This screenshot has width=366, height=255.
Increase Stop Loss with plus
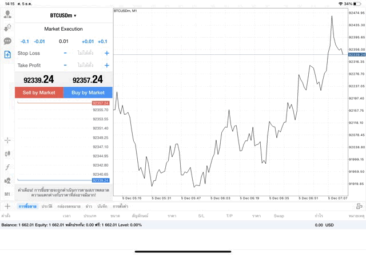107,53
